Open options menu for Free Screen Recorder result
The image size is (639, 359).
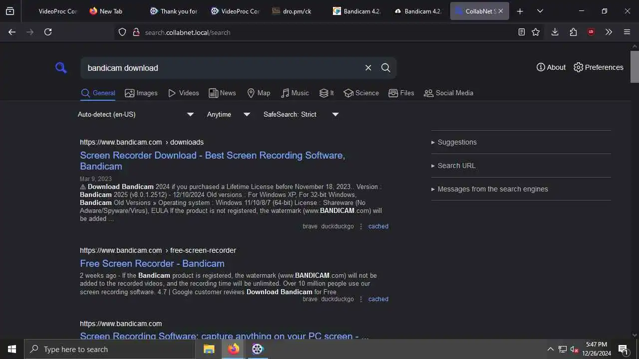coord(361,299)
